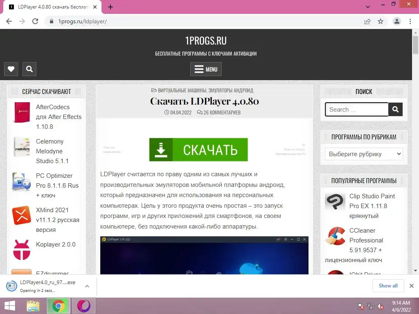Jump to 26 комментариев section
This screenshot has width=419, height=314.
click(x=222, y=112)
